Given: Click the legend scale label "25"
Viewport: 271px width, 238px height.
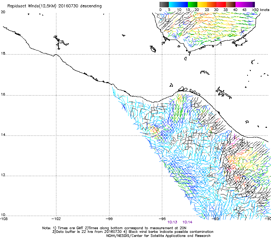Looking at the screenshot, I should pos(207,10).
